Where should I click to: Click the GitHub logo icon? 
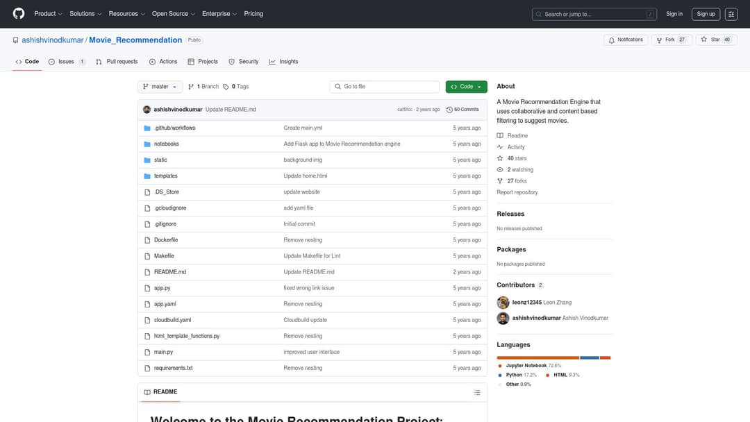click(19, 13)
